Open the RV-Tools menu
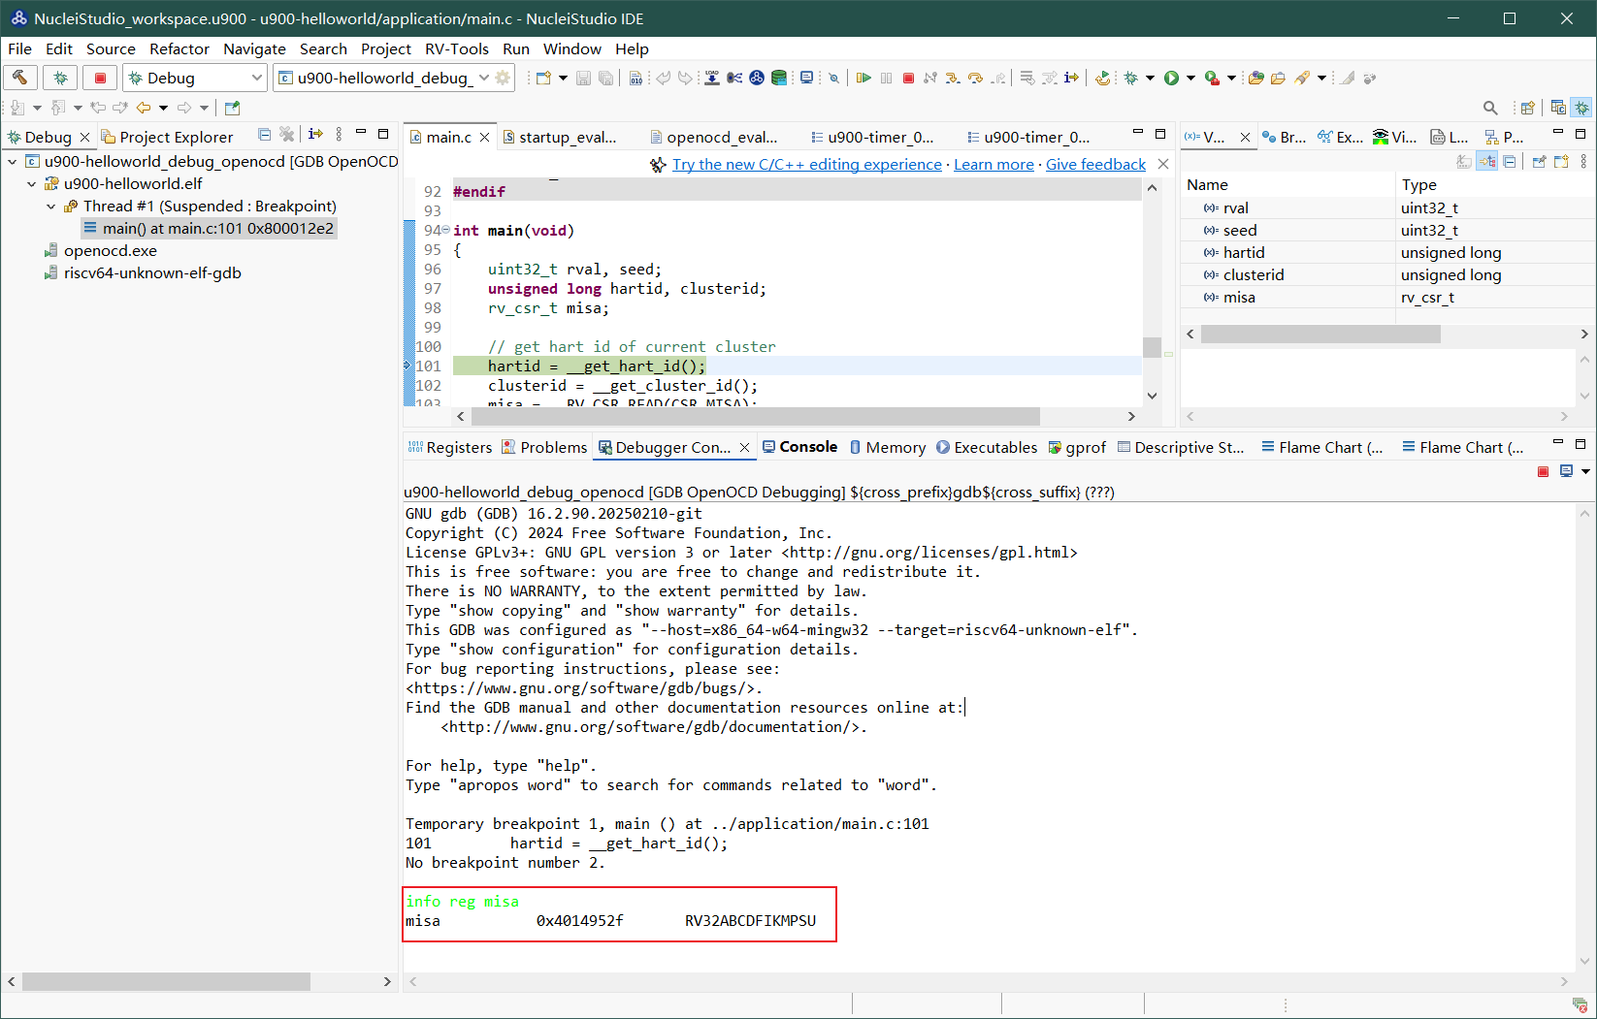This screenshot has height=1019, width=1597. tap(456, 48)
